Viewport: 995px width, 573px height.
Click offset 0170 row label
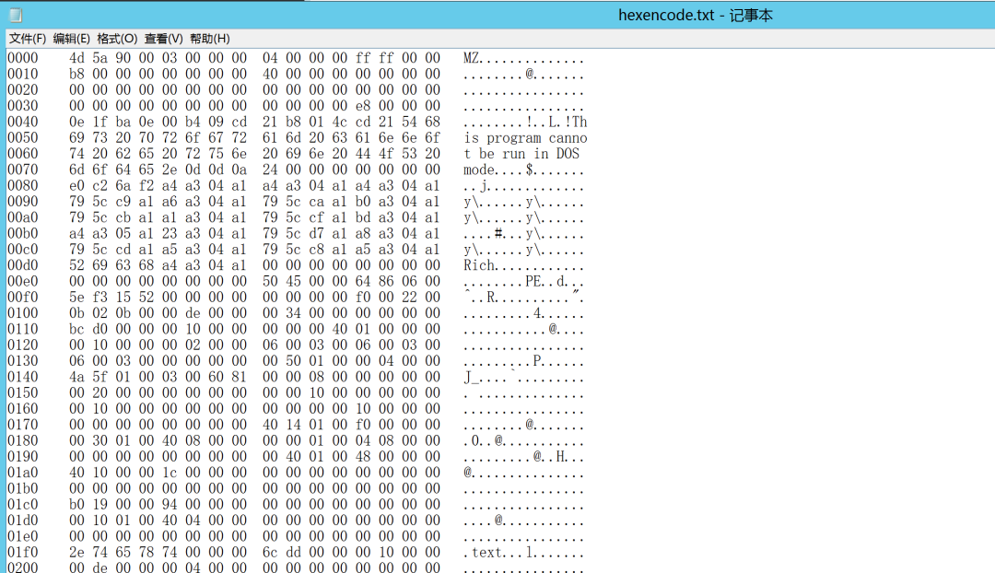pyautogui.click(x=23, y=425)
